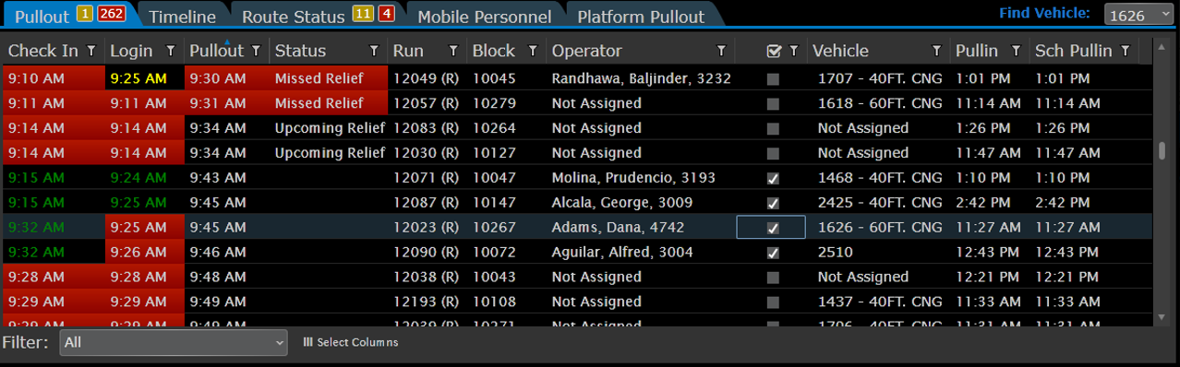The width and height of the screenshot is (1180, 367).
Task: Open the Vehicle column filter icon
Action: pos(936,51)
